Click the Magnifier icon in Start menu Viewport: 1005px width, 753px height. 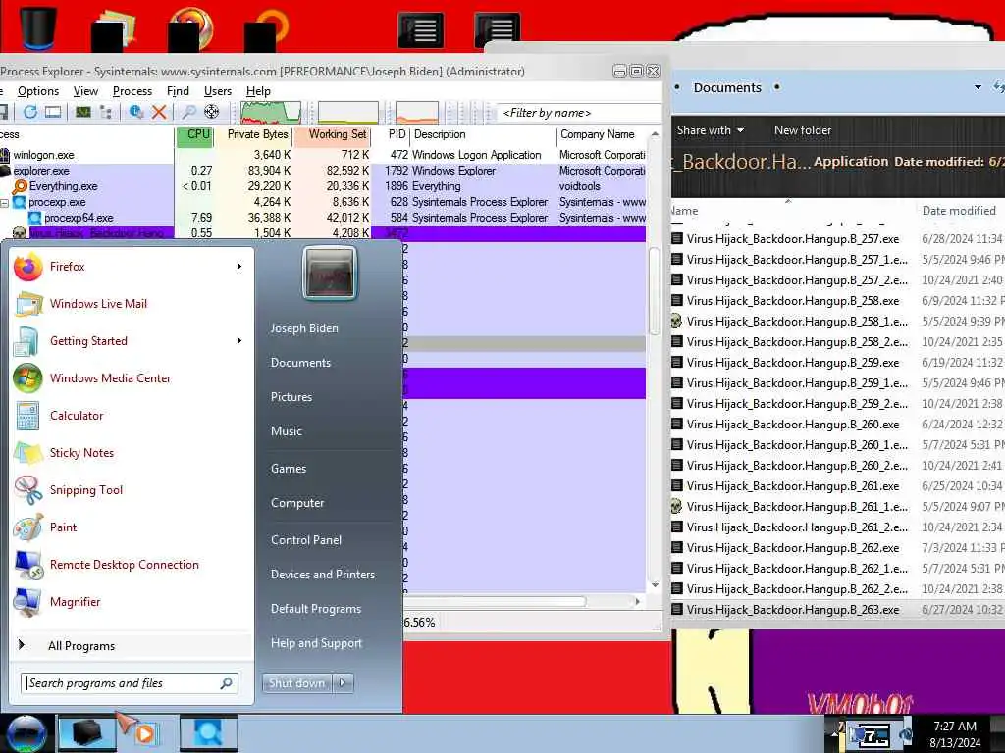coord(27,602)
